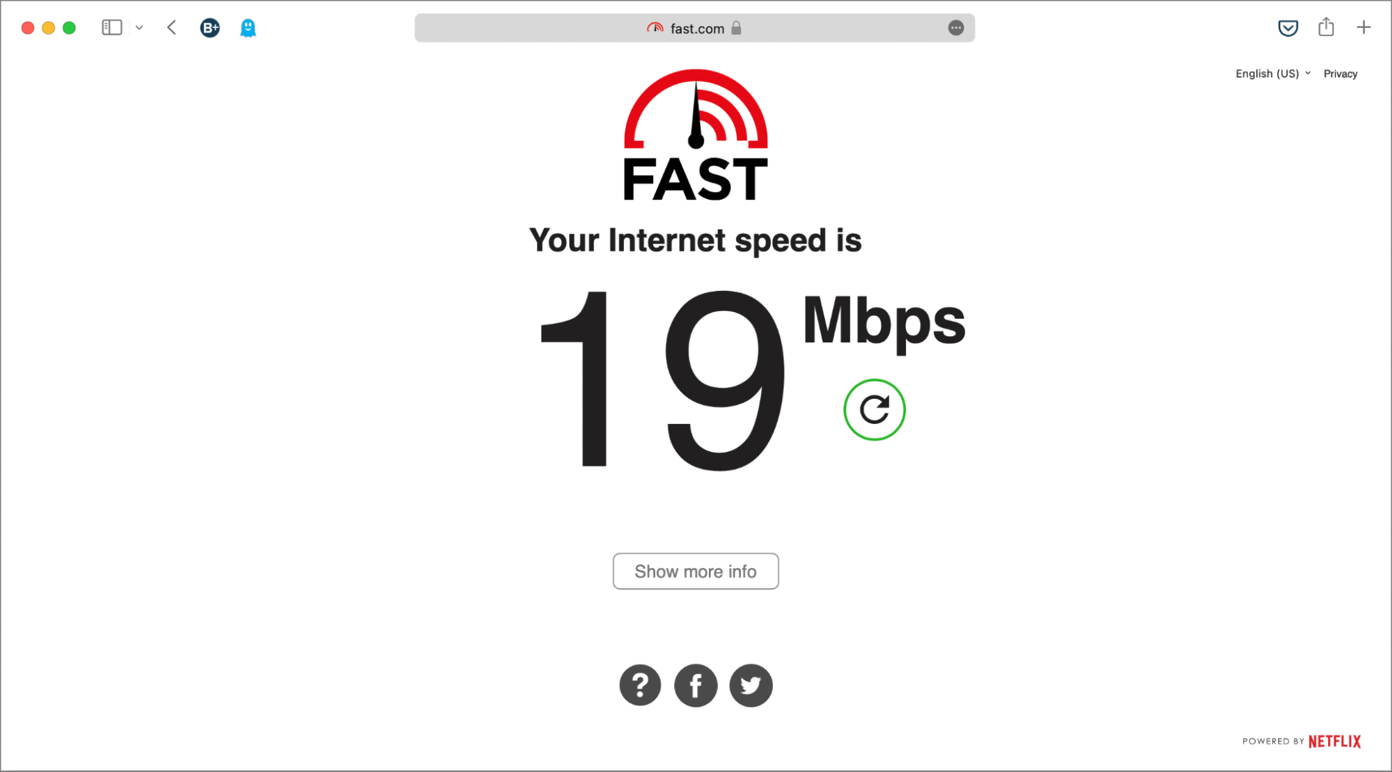Click the lock icon beside fast.com
Screen dimensions: 1392x772
(736, 28)
